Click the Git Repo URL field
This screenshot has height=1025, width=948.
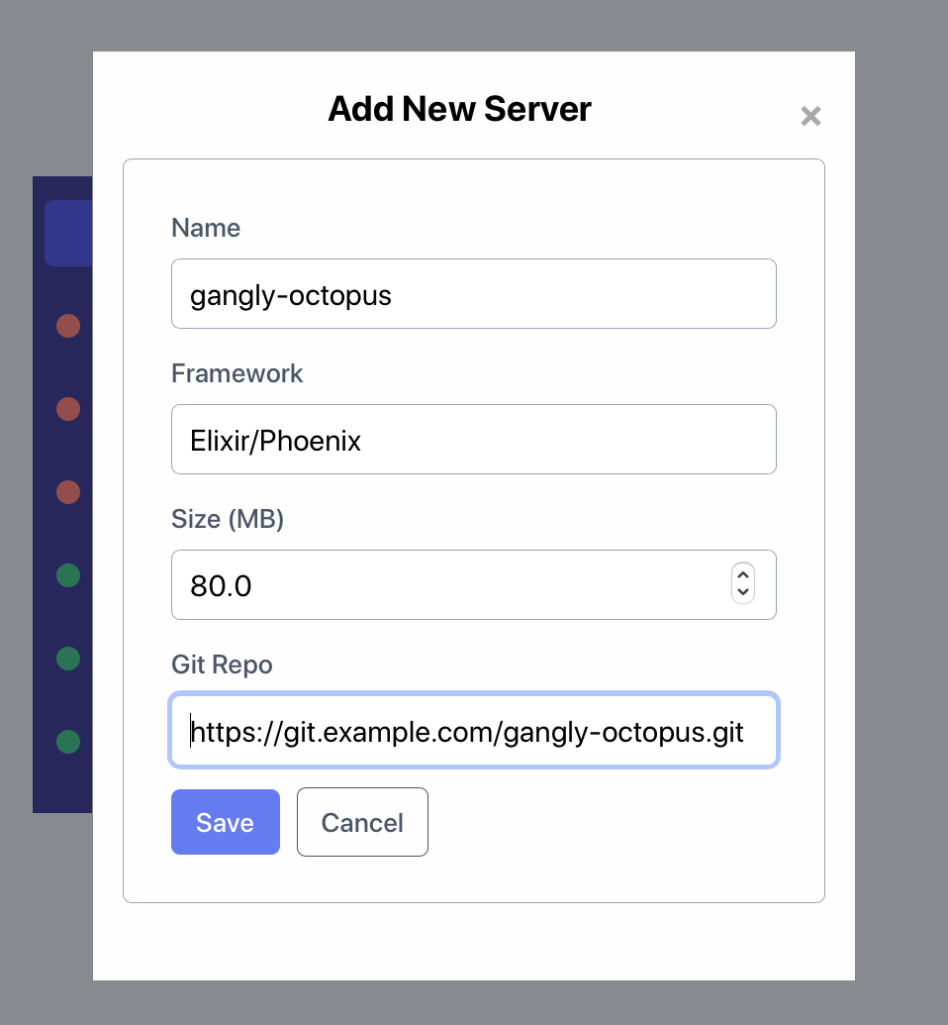pyautogui.click(x=474, y=730)
